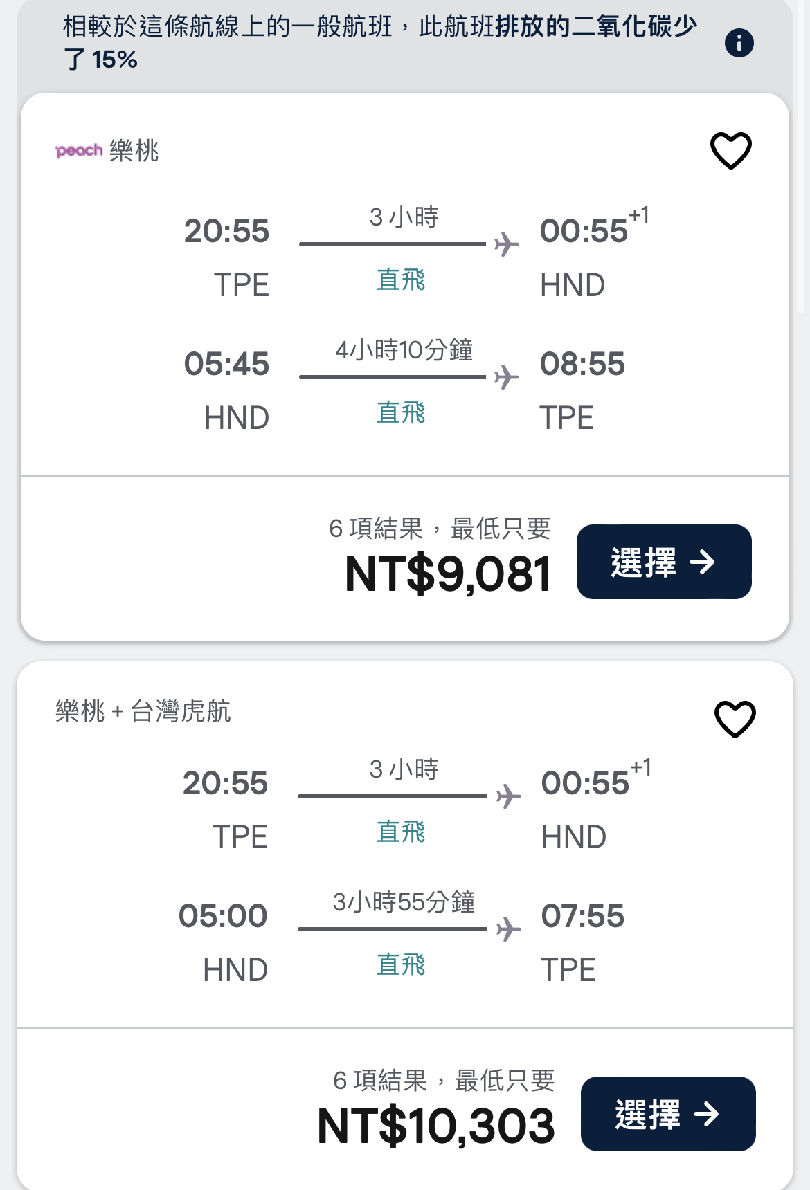Click the NT$9,081 price
This screenshot has height=1190, width=810.
coord(448,574)
